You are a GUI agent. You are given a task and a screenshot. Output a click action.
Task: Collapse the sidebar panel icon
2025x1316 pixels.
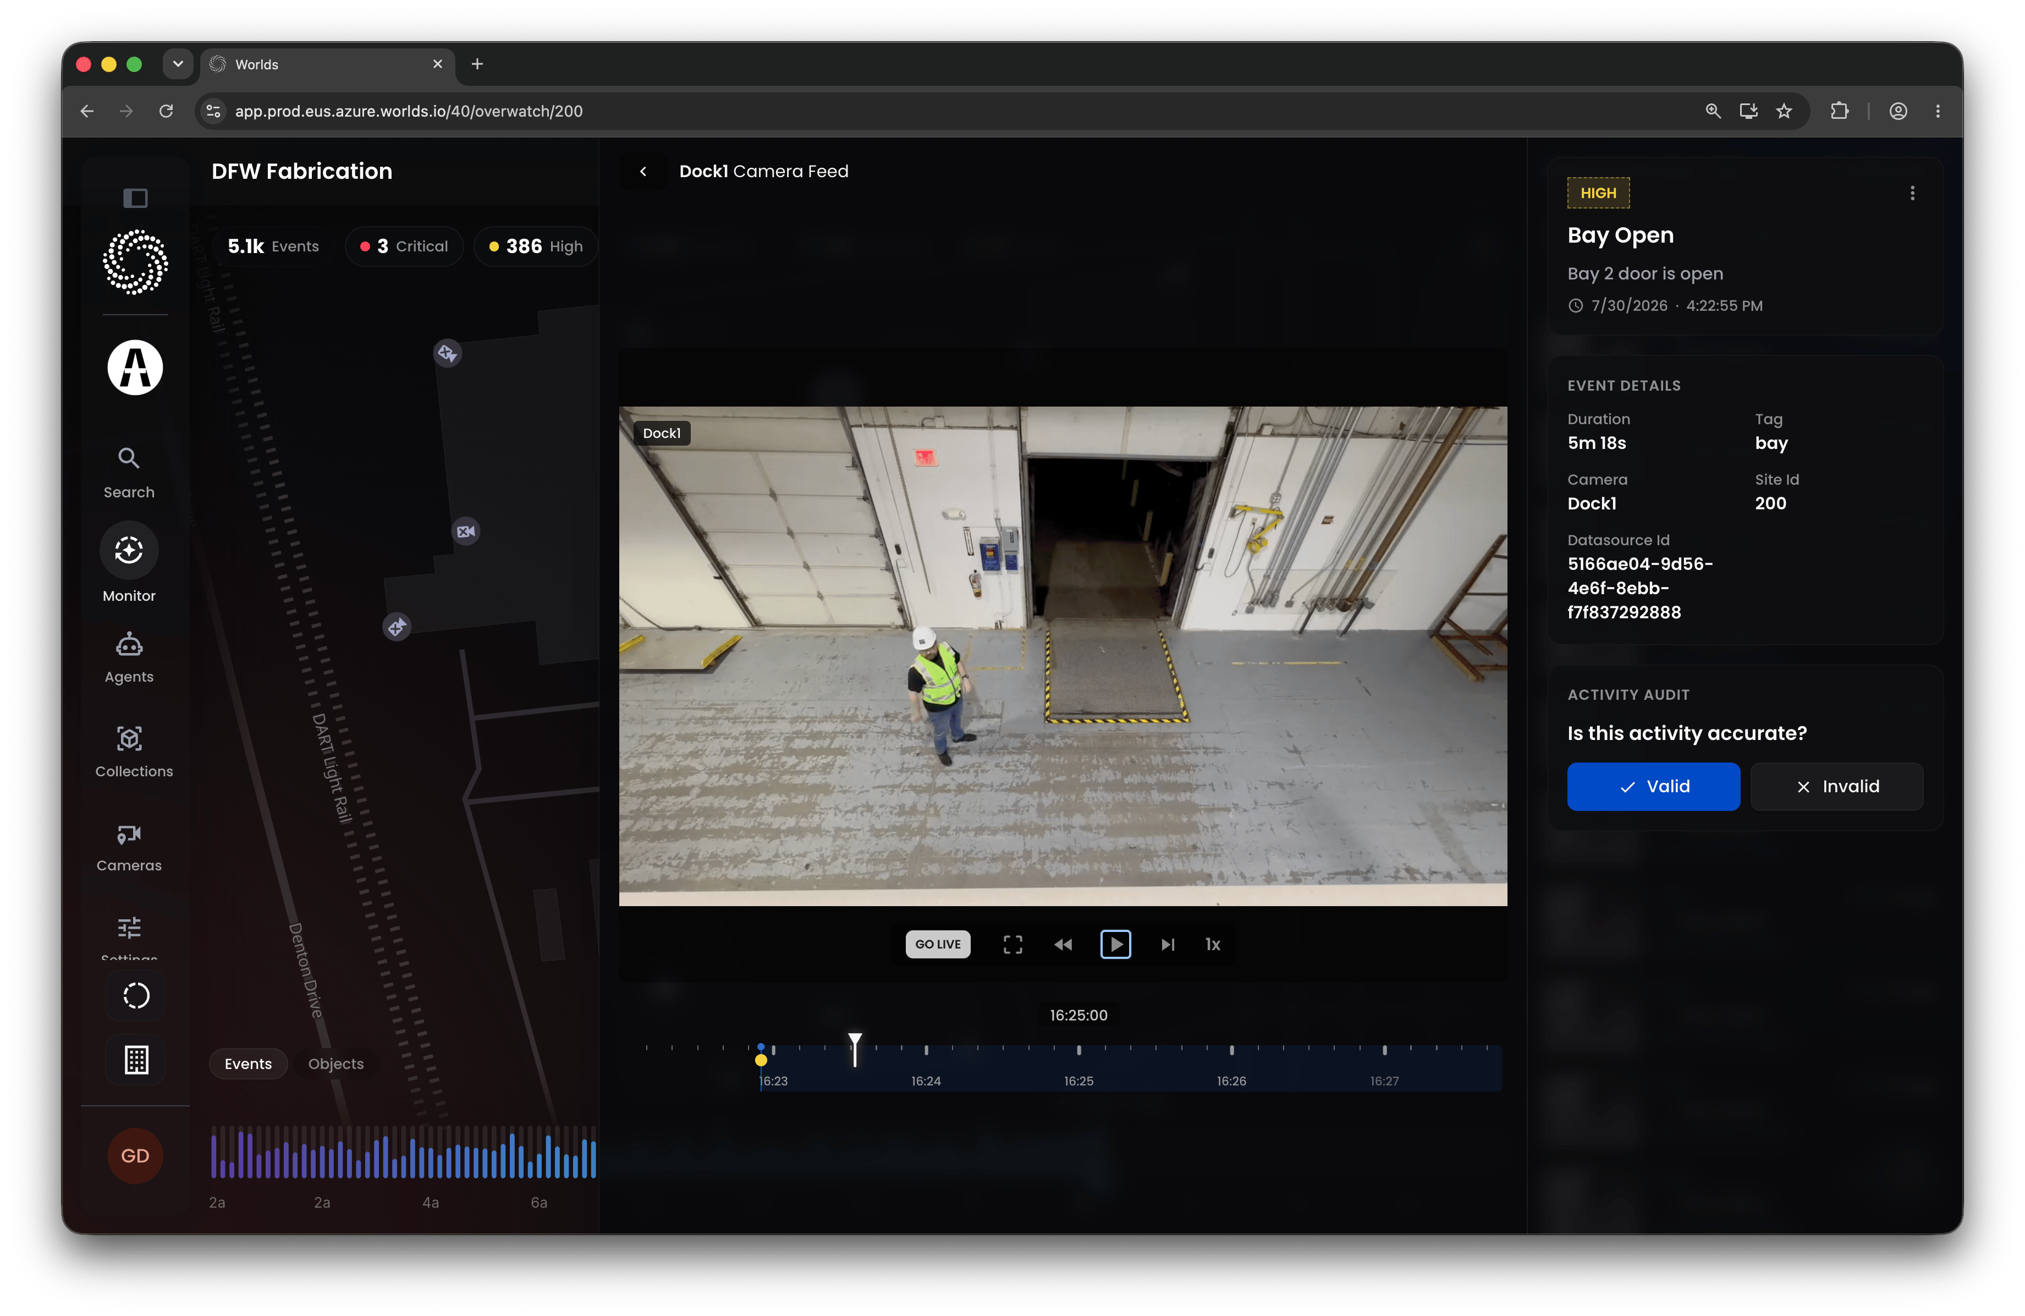[x=135, y=199]
